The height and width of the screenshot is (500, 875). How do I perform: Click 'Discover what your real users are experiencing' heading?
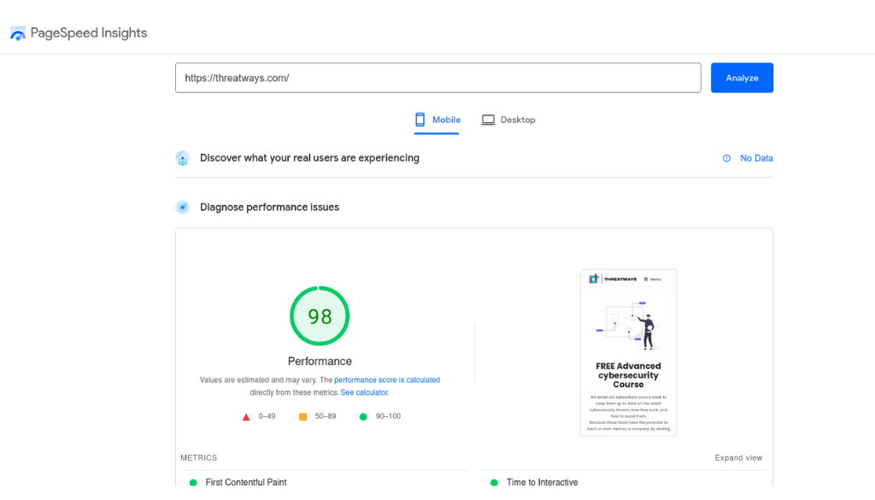309,158
